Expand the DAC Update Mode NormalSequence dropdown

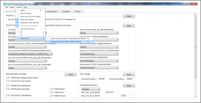(x=99, y=61)
